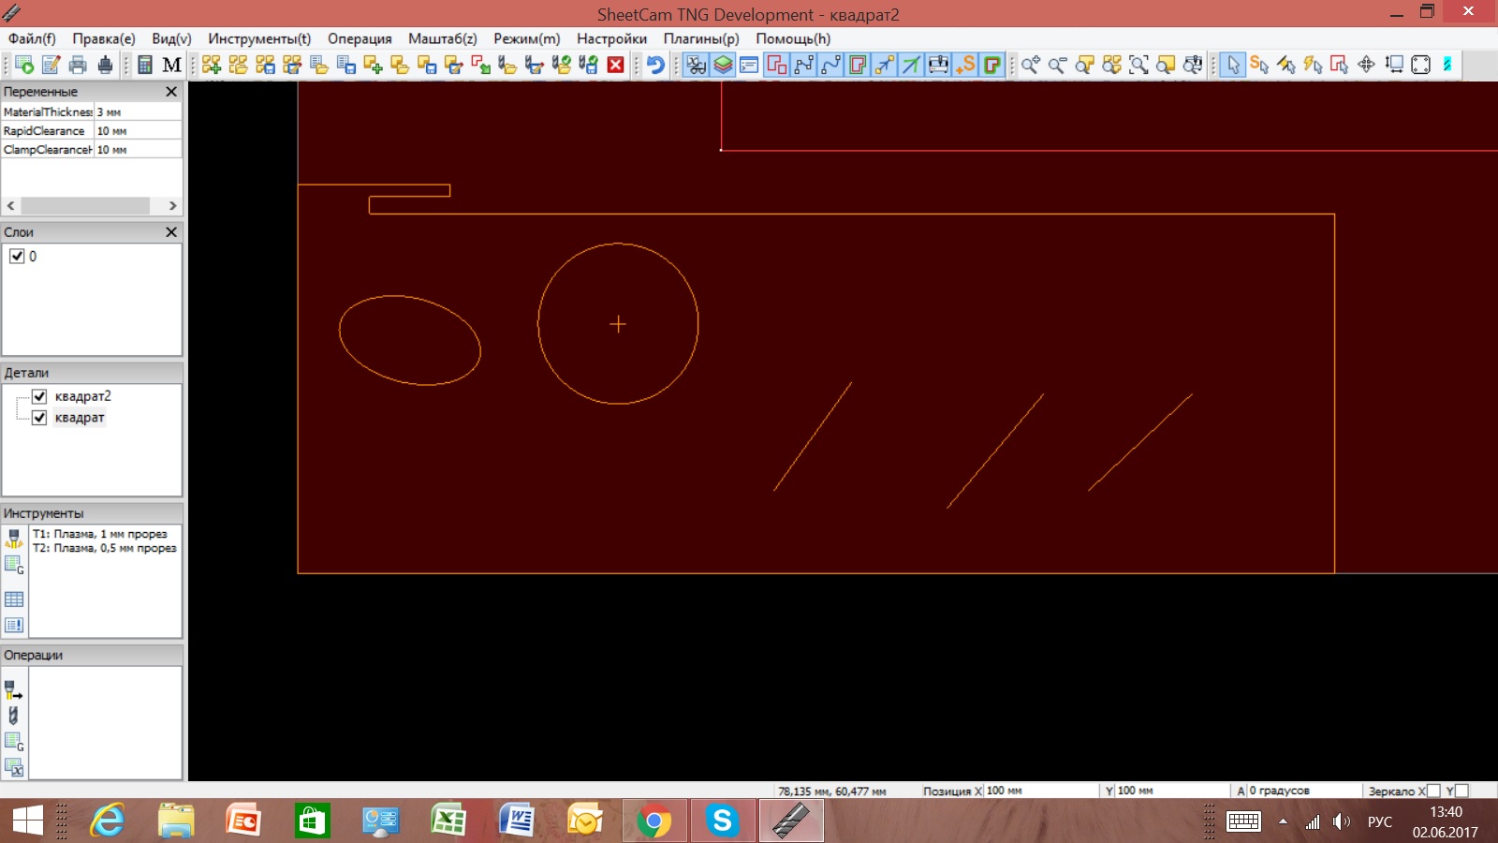The height and width of the screenshot is (843, 1498).
Task: Click the bold M machine icon
Action: click(171, 65)
